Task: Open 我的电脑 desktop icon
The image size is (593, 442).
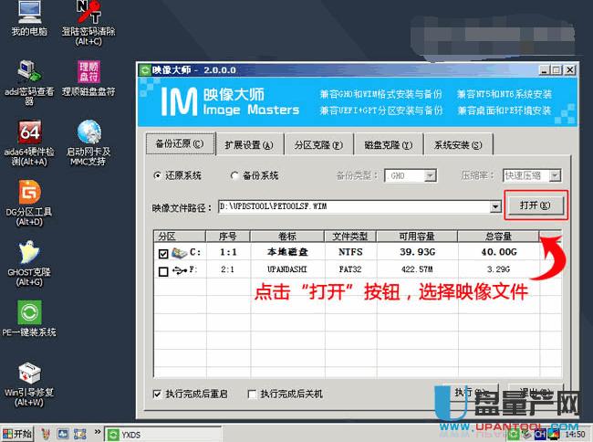Action: tap(28, 13)
